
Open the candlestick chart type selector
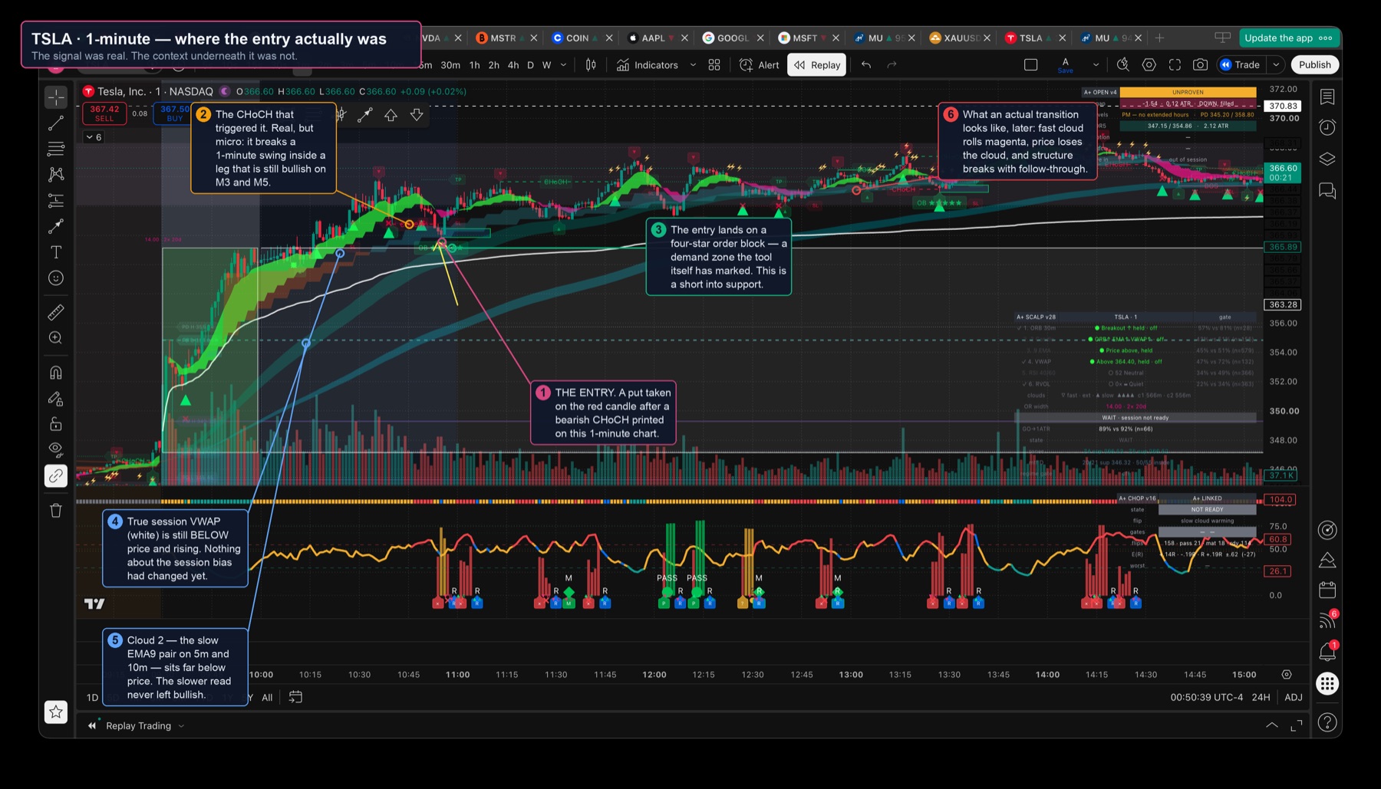coord(591,65)
